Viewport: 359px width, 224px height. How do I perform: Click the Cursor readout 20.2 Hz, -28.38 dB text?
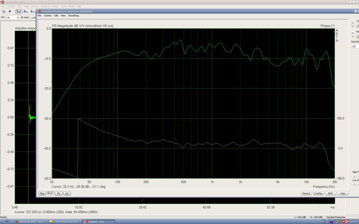[x=79, y=187]
